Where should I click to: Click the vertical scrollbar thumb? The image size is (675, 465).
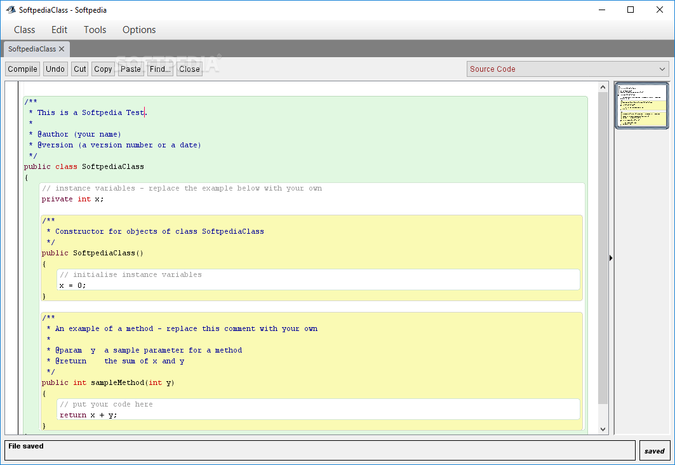click(x=603, y=248)
